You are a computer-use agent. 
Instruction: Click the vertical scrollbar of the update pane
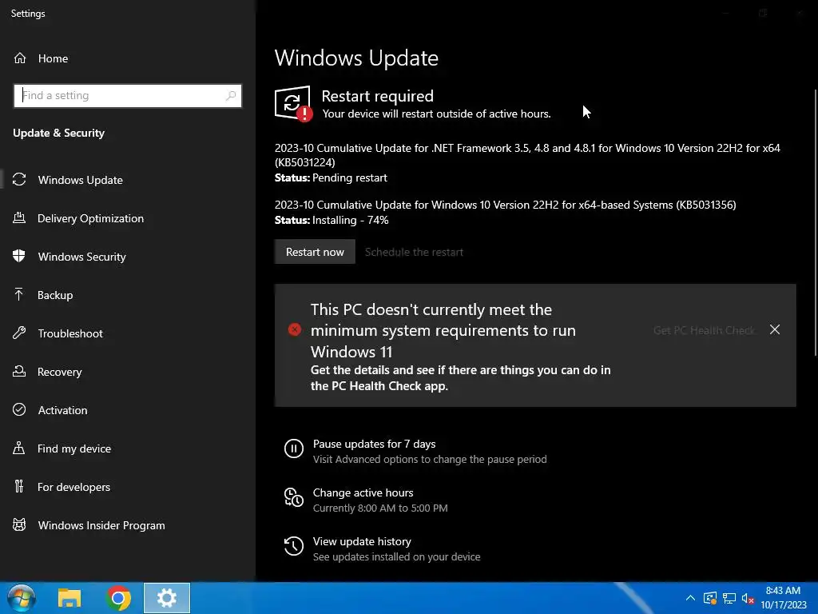(815, 223)
